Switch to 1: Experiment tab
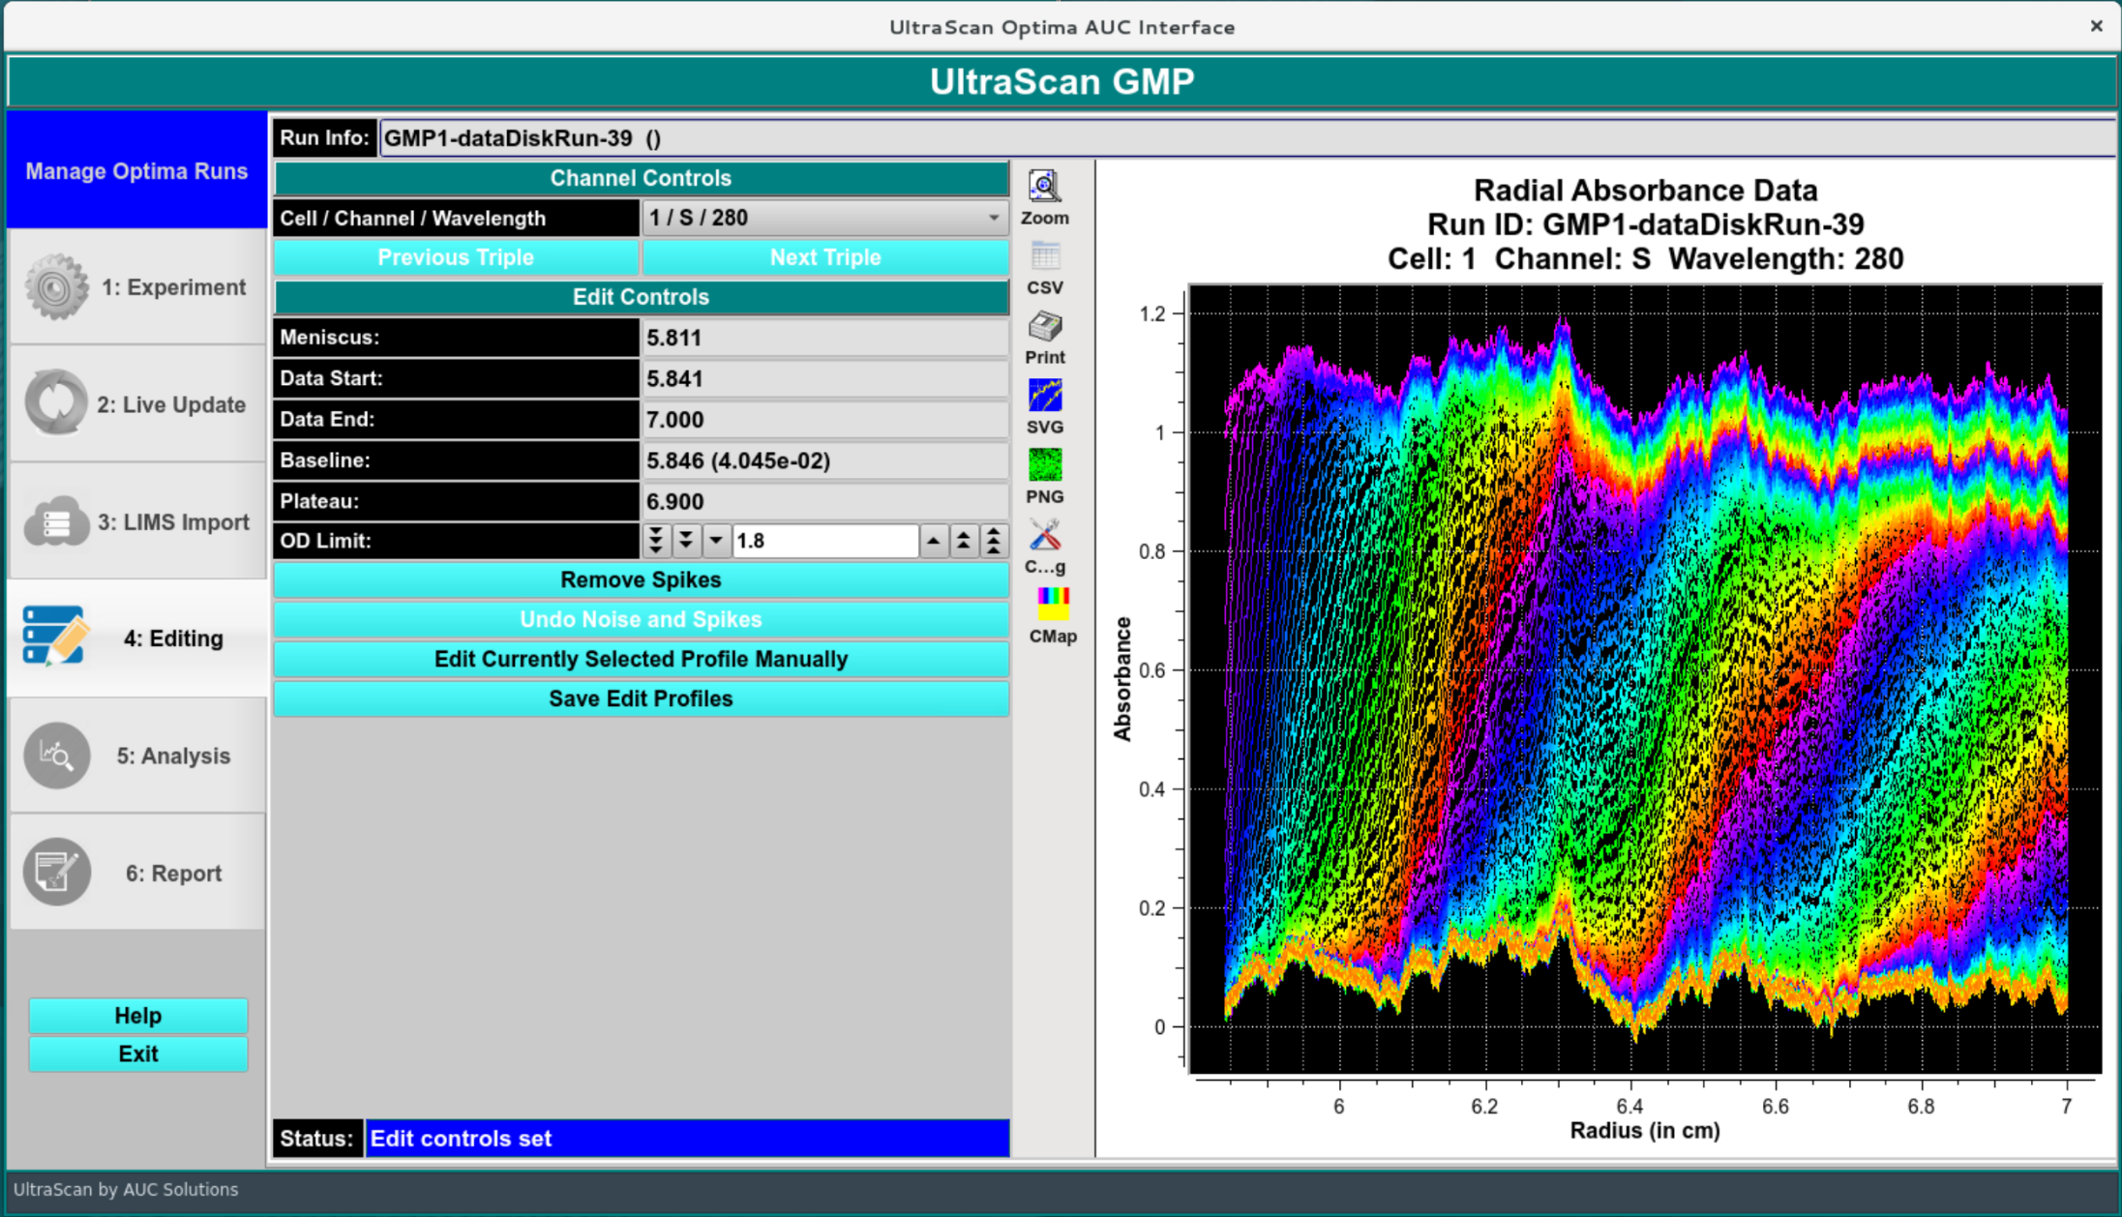 (136, 287)
